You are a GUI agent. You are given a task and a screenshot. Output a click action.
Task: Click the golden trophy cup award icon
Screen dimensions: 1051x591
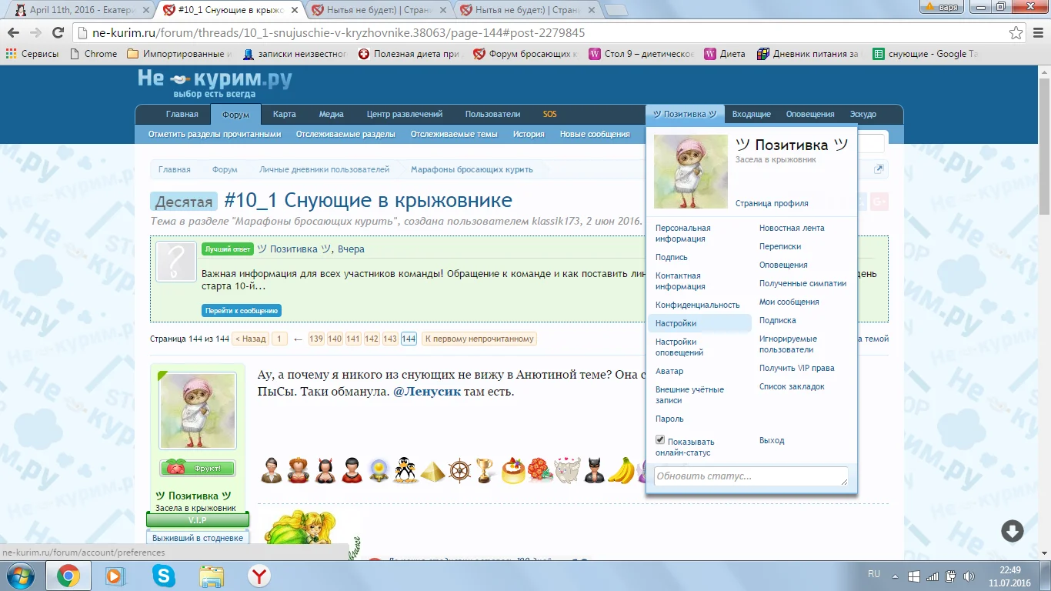[484, 470]
